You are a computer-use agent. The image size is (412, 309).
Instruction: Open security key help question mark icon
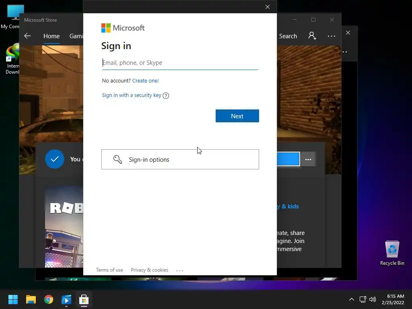(x=166, y=96)
